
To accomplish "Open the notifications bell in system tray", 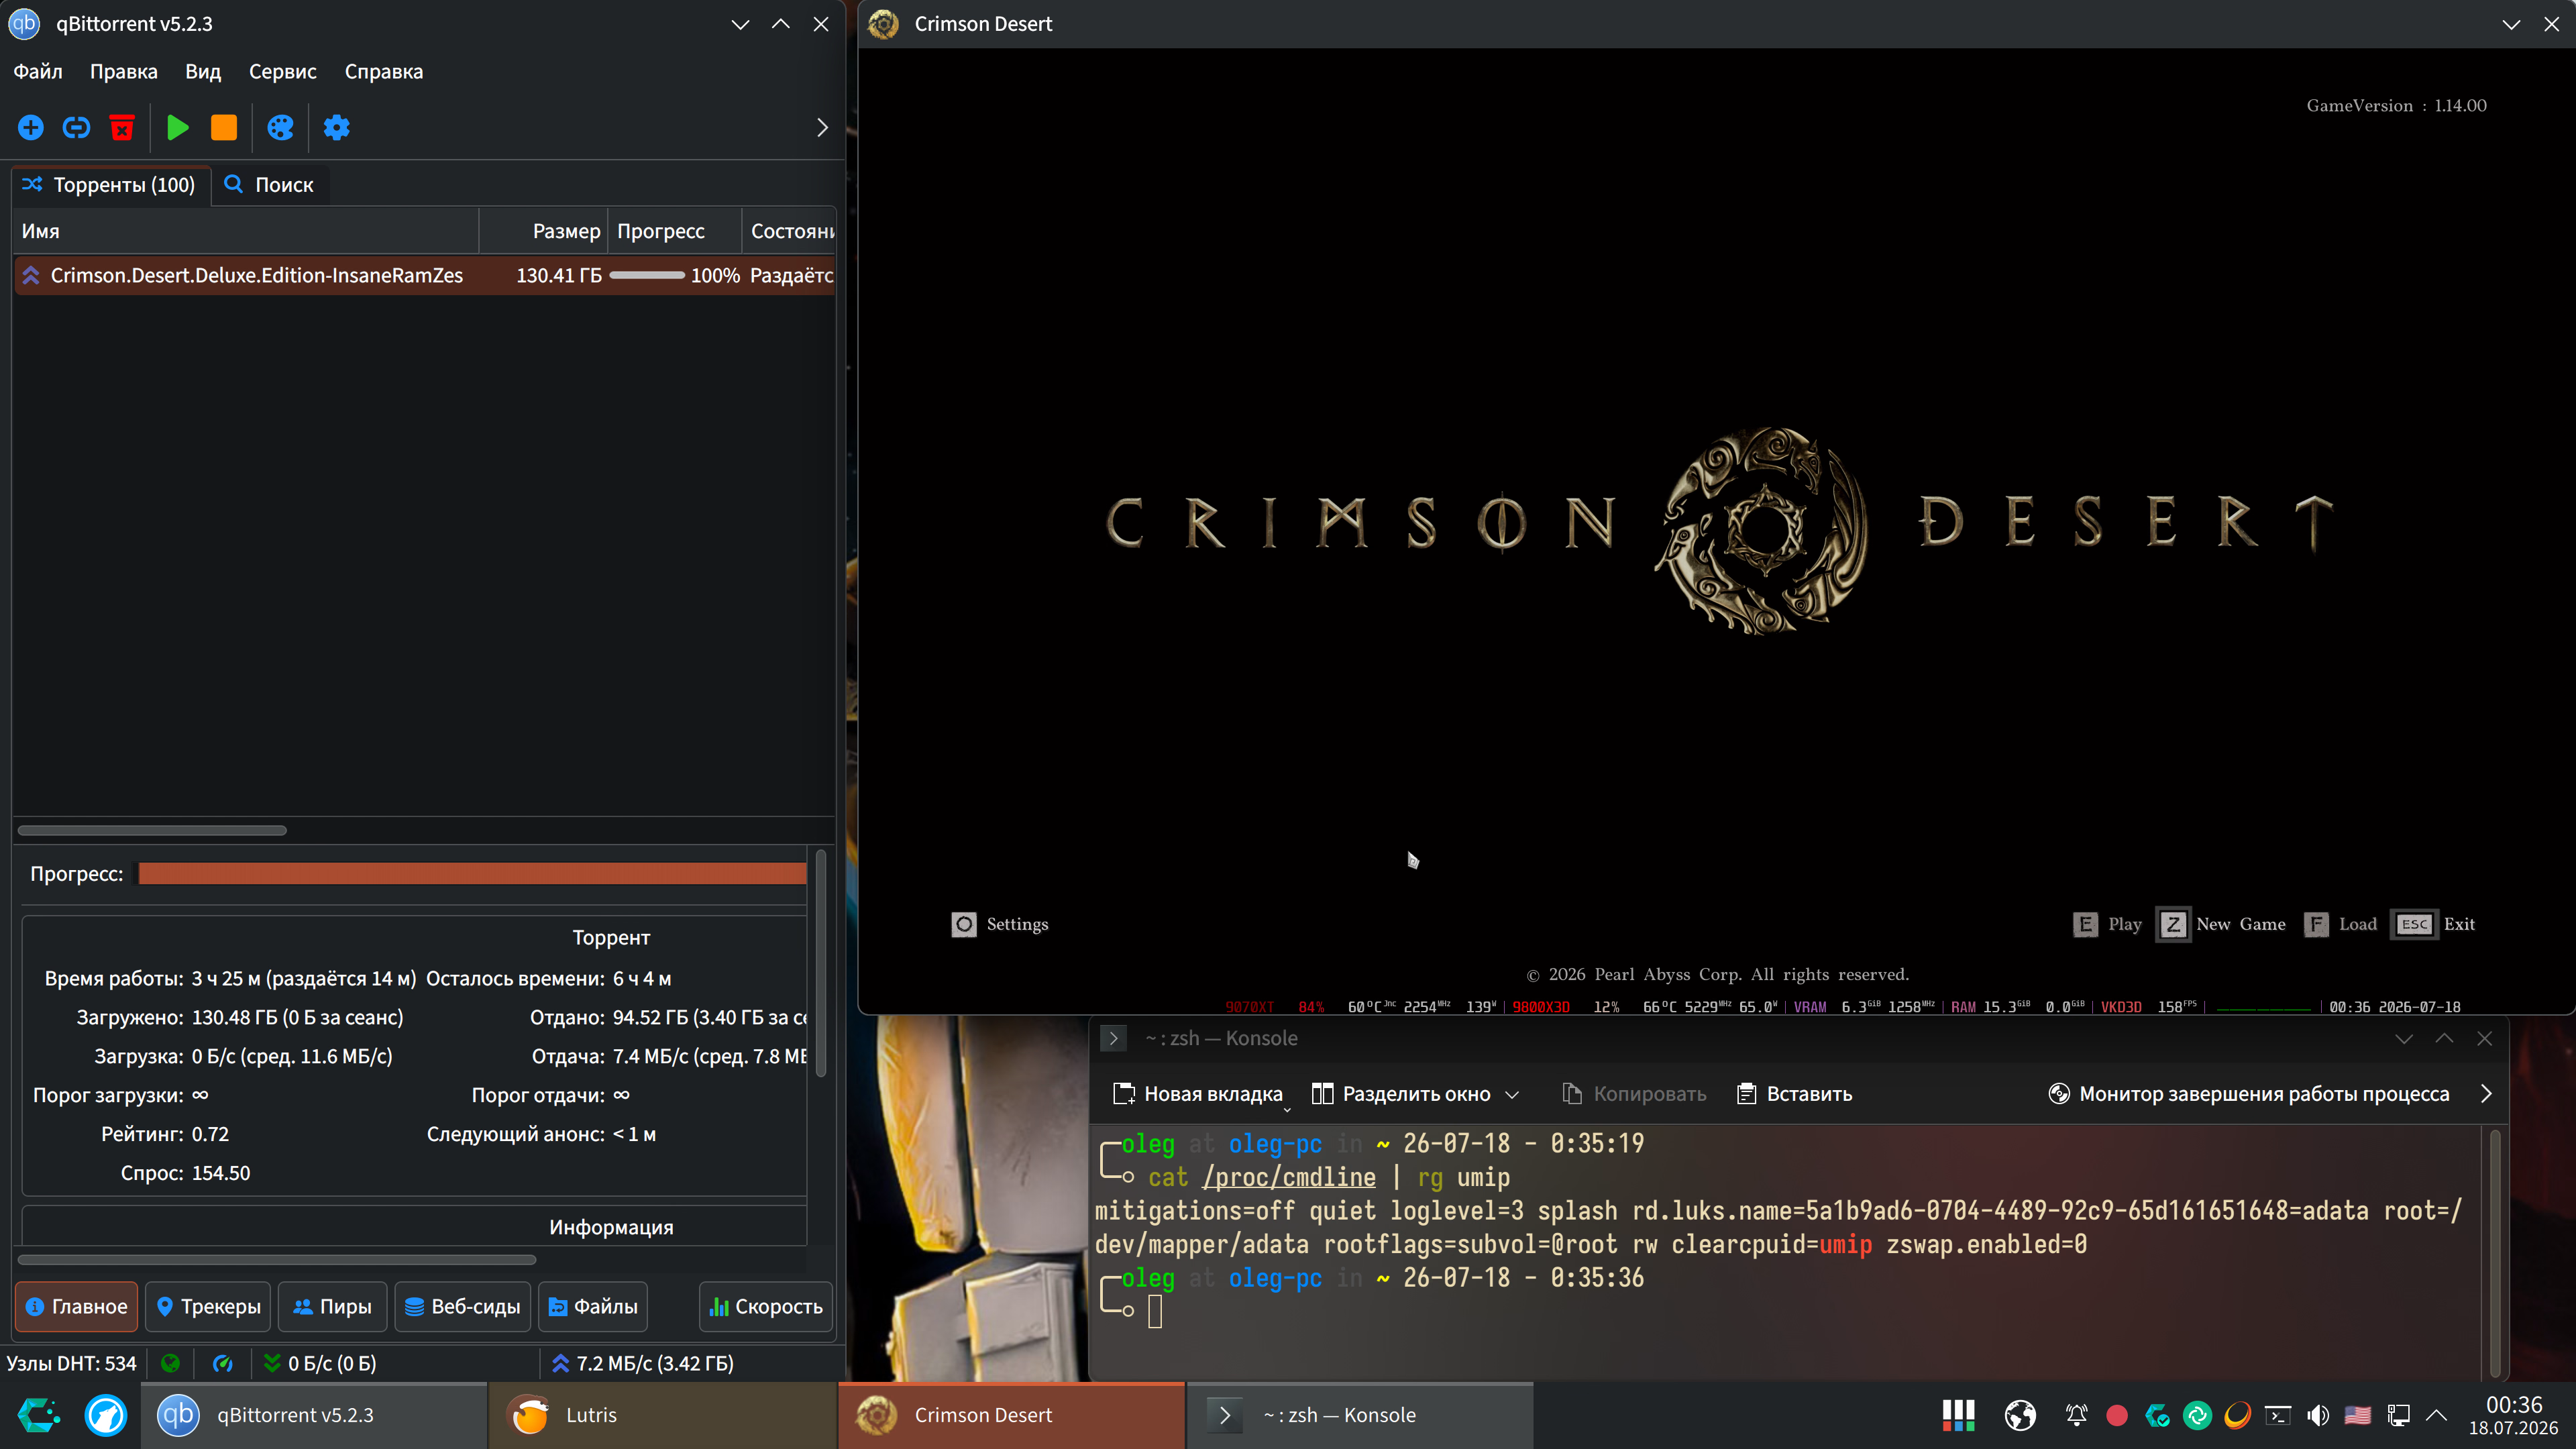I will coord(2076,1415).
